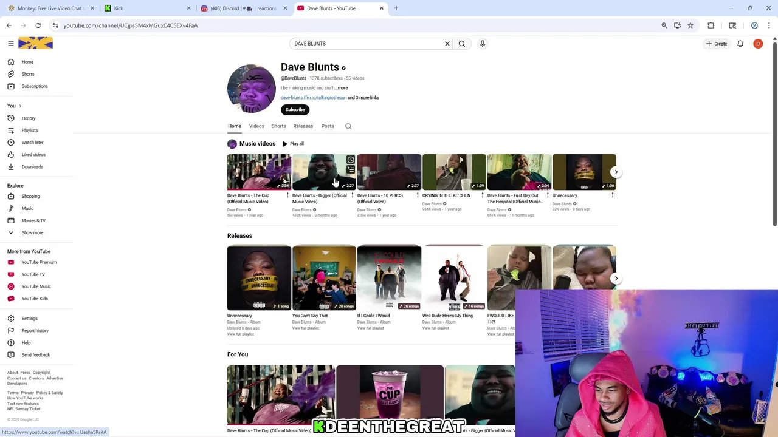Play all Music videos
778x437 pixels.
click(x=293, y=144)
